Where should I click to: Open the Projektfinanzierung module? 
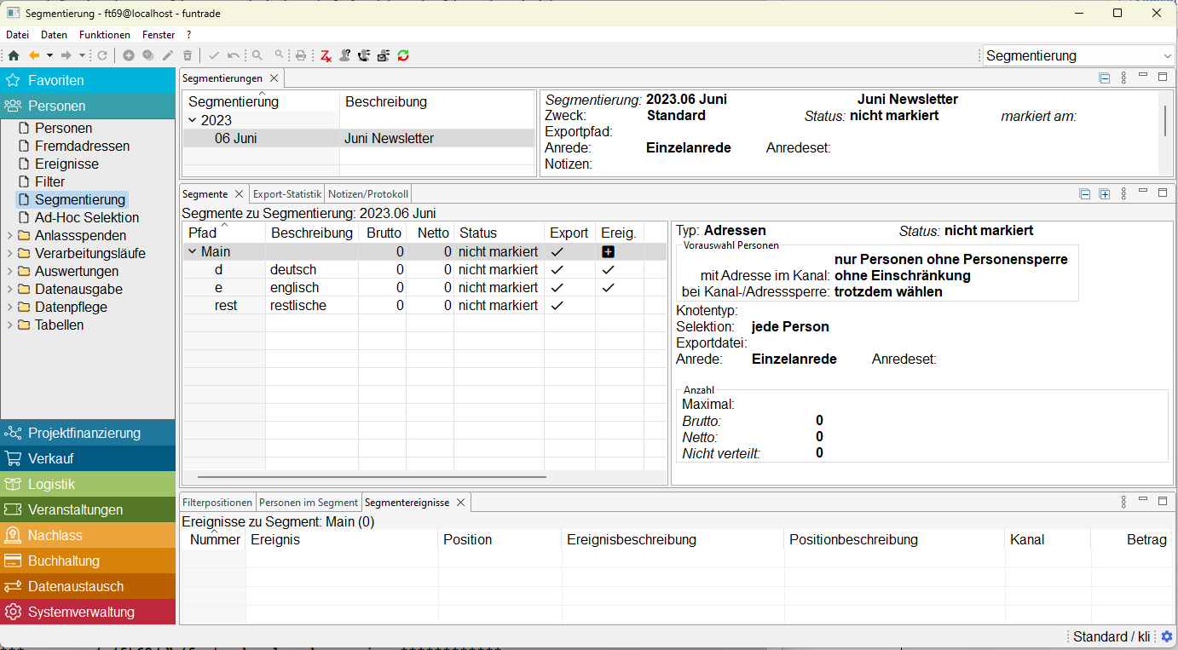[x=84, y=433]
